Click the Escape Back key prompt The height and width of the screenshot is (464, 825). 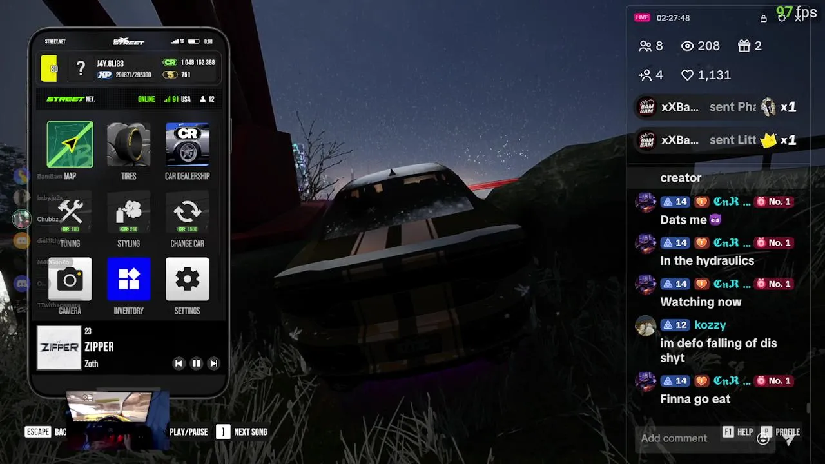(x=46, y=432)
